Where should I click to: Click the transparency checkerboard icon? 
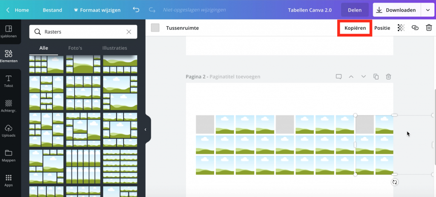401,28
